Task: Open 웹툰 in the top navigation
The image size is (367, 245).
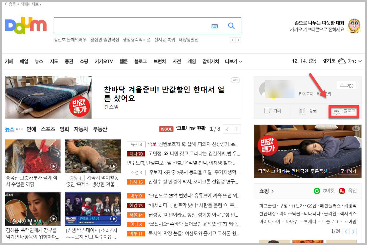Action: point(124,61)
